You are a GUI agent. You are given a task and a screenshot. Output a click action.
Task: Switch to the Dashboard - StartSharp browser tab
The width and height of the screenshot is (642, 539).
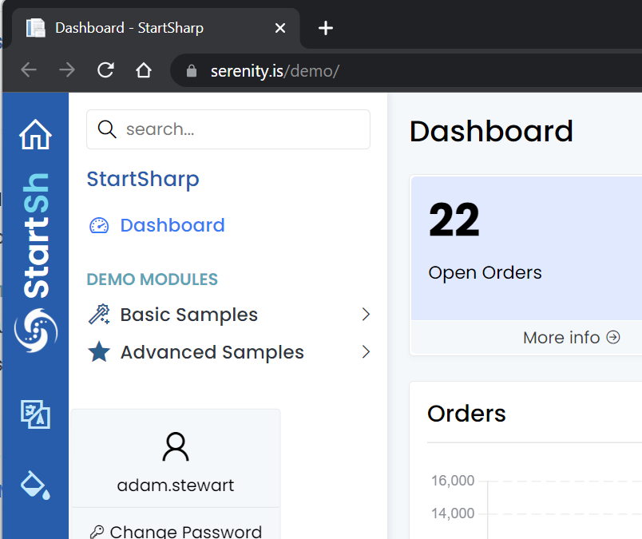[129, 28]
